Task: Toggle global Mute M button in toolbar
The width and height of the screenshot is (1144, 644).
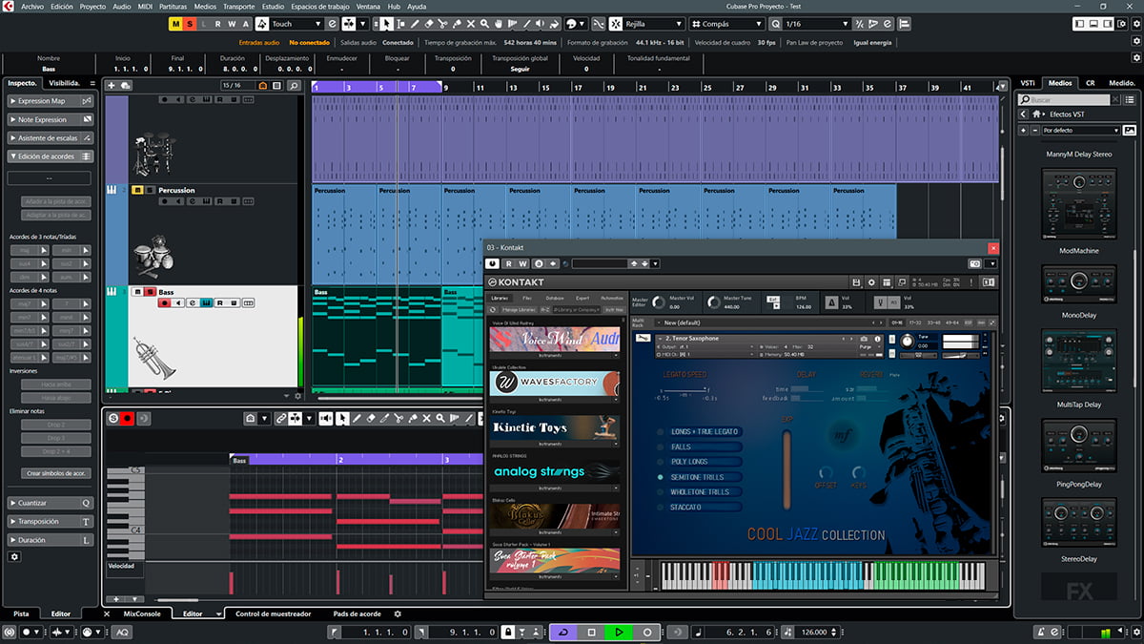Action: (x=177, y=24)
